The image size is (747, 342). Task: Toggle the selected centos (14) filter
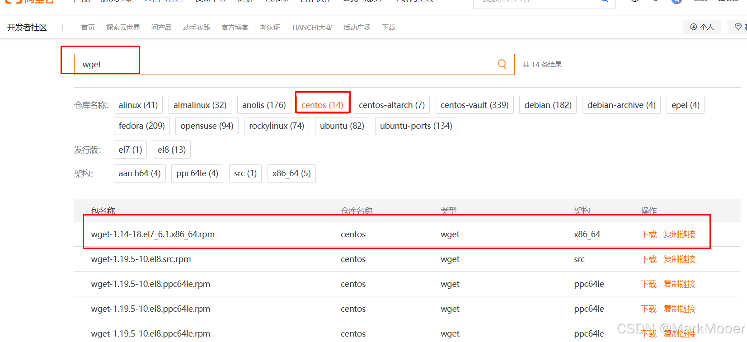coord(322,105)
